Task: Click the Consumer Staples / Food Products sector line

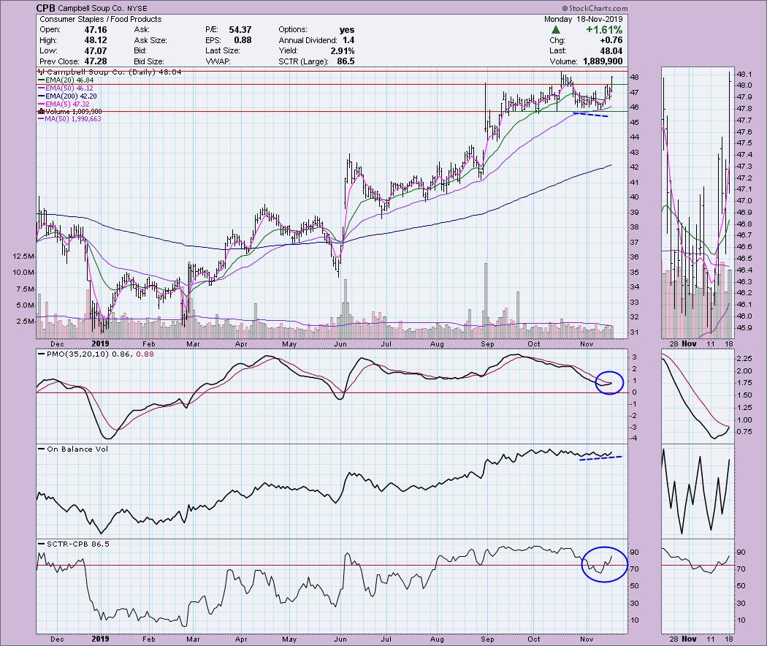Action: [x=100, y=19]
